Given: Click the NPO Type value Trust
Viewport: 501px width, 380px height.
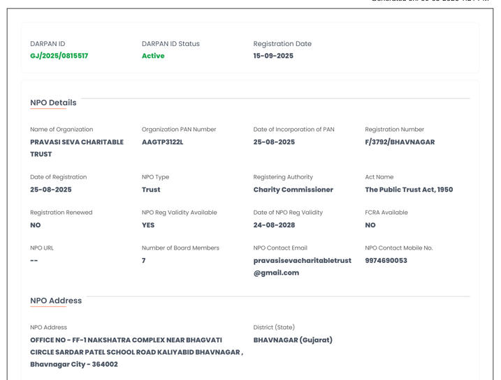Looking at the screenshot, I should pos(151,190).
